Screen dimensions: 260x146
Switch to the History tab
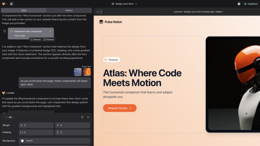click(69, 10)
